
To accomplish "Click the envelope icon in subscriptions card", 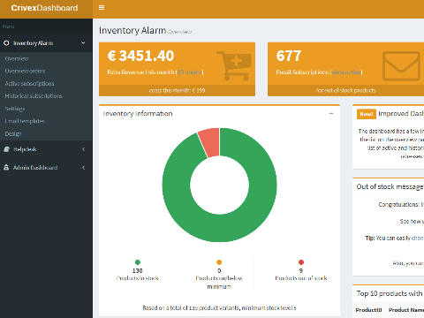I will [x=401, y=66].
